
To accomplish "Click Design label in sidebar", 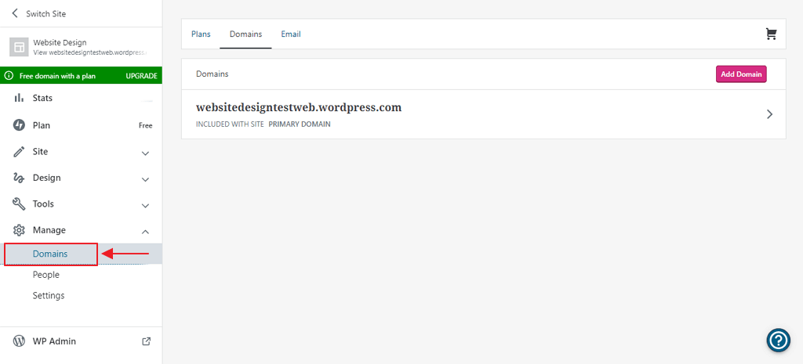I will [x=46, y=178].
